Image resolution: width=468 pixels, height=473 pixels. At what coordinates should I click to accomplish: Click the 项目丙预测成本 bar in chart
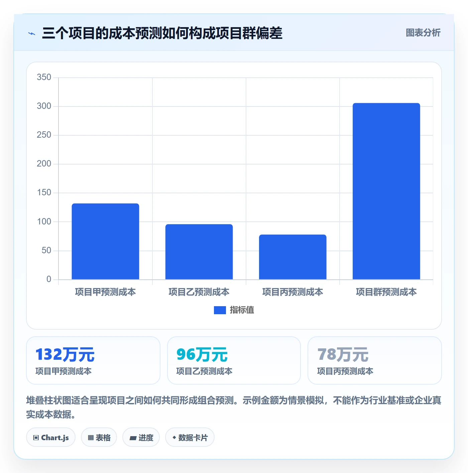(292, 257)
